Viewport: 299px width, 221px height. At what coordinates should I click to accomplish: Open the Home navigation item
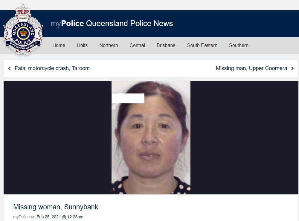[x=59, y=46]
